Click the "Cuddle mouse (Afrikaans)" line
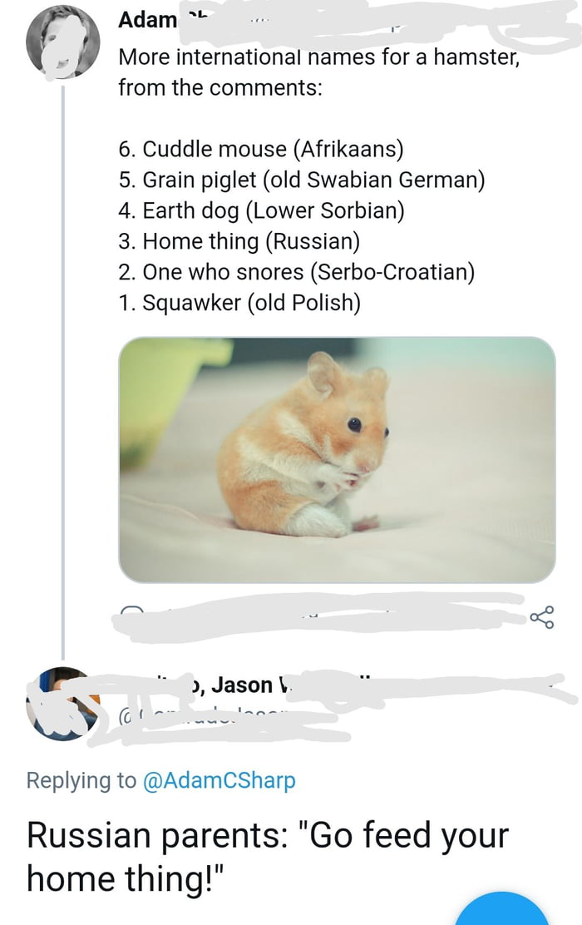This screenshot has width=582, height=925. click(260, 149)
